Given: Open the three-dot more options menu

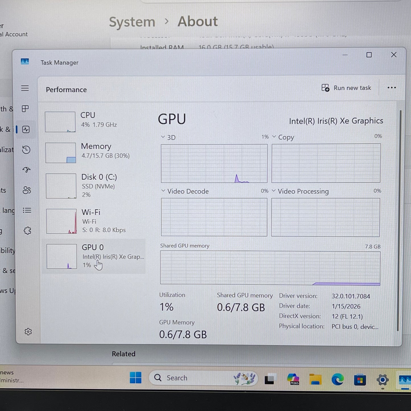Looking at the screenshot, I should pos(392,88).
